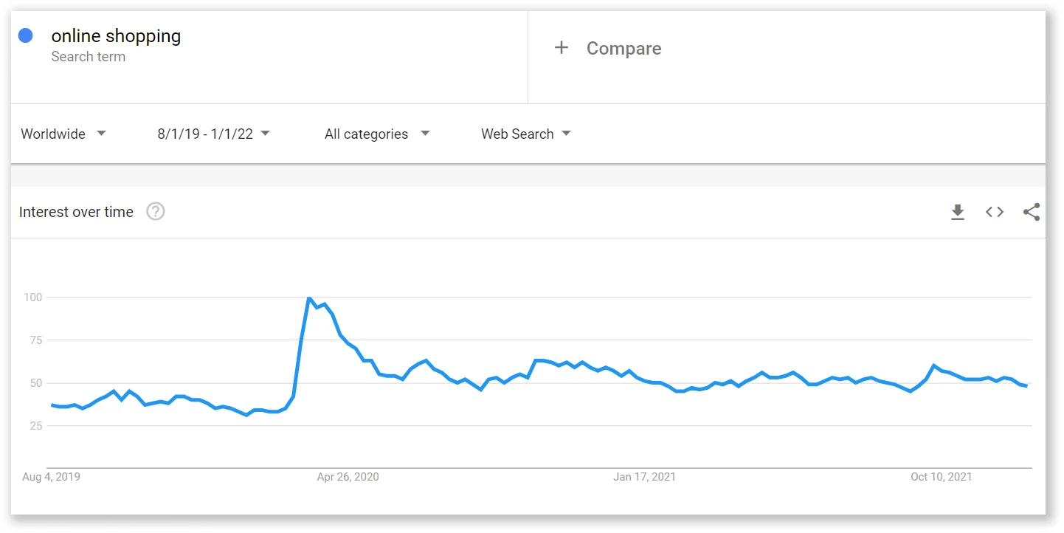Click the Compare button to add a term

click(x=624, y=48)
